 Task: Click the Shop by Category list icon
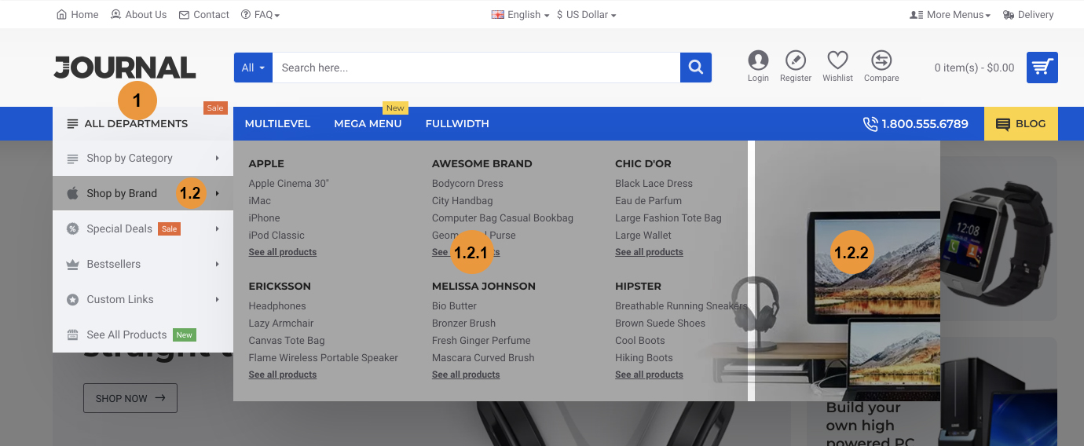click(x=72, y=158)
